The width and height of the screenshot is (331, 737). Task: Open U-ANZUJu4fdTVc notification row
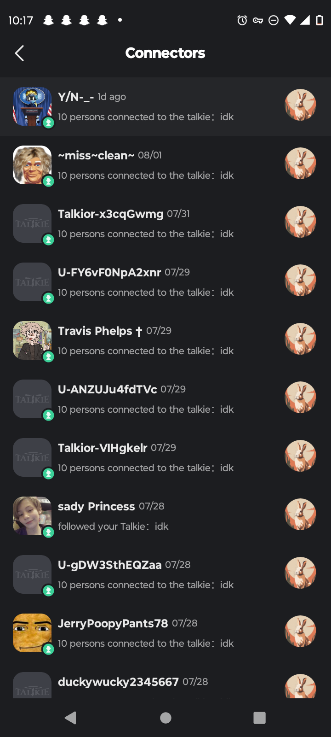(165, 399)
